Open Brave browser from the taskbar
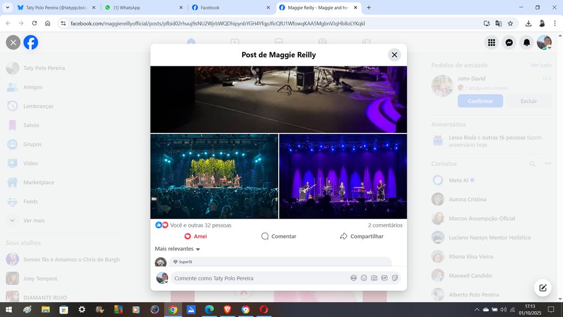The width and height of the screenshot is (563, 317). click(x=227, y=310)
